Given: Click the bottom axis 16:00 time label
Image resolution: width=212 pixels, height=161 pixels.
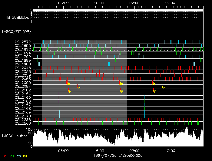Looking at the screenshot, I should point(99,150).
